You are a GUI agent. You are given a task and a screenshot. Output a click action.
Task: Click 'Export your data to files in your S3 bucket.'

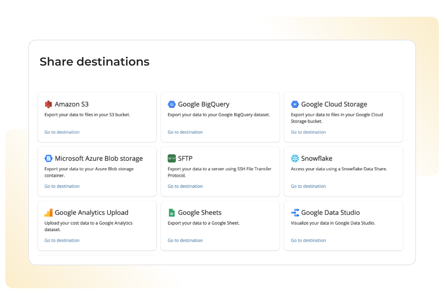(x=87, y=115)
